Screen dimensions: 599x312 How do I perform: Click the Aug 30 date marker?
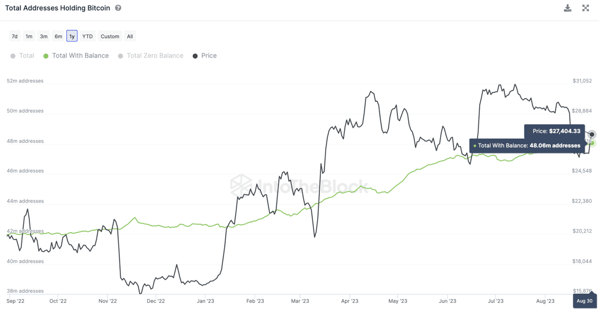pyautogui.click(x=583, y=301)
